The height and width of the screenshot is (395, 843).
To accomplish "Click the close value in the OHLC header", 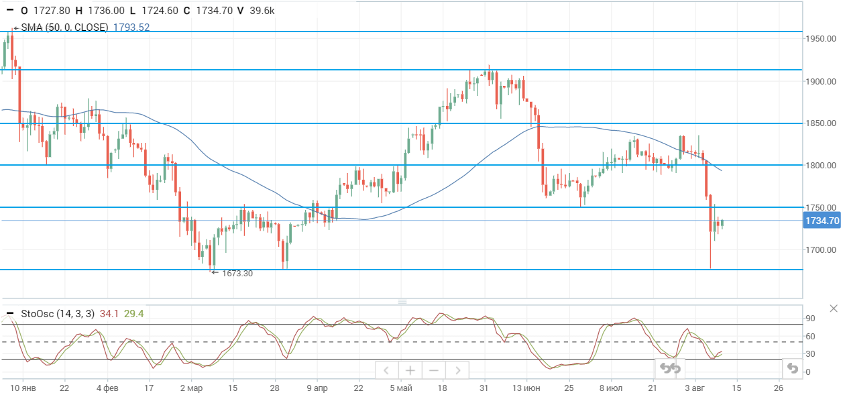I will pyautogui.click(x=213, y=11).
